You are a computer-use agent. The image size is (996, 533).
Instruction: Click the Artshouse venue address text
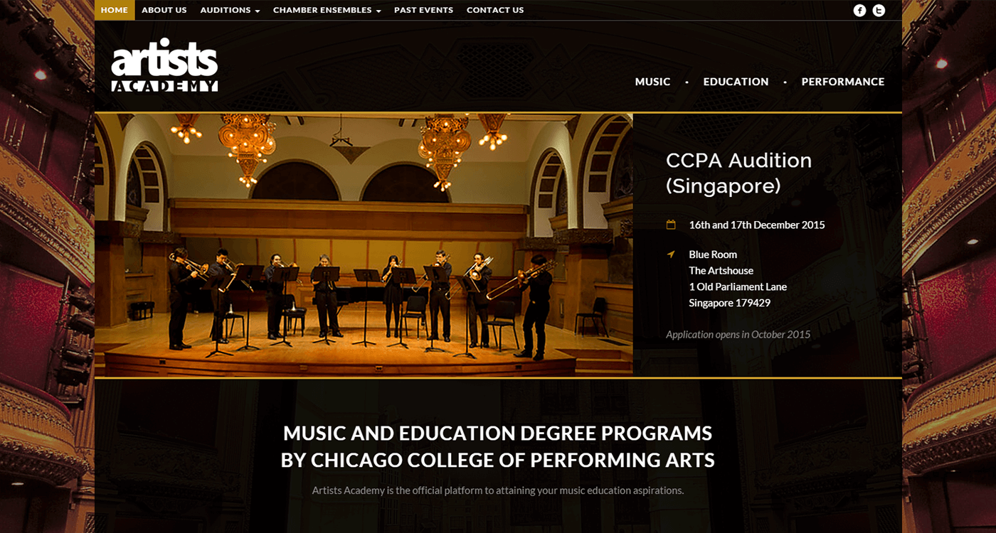point(738,279)
